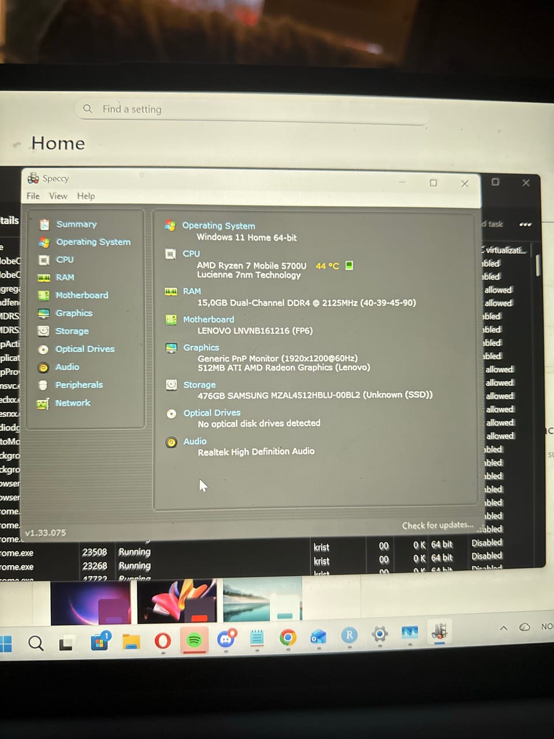Click the Windows 11 Home 64-bit text
Viewport: 554px width, 739px height.
[x=246, y=237]
